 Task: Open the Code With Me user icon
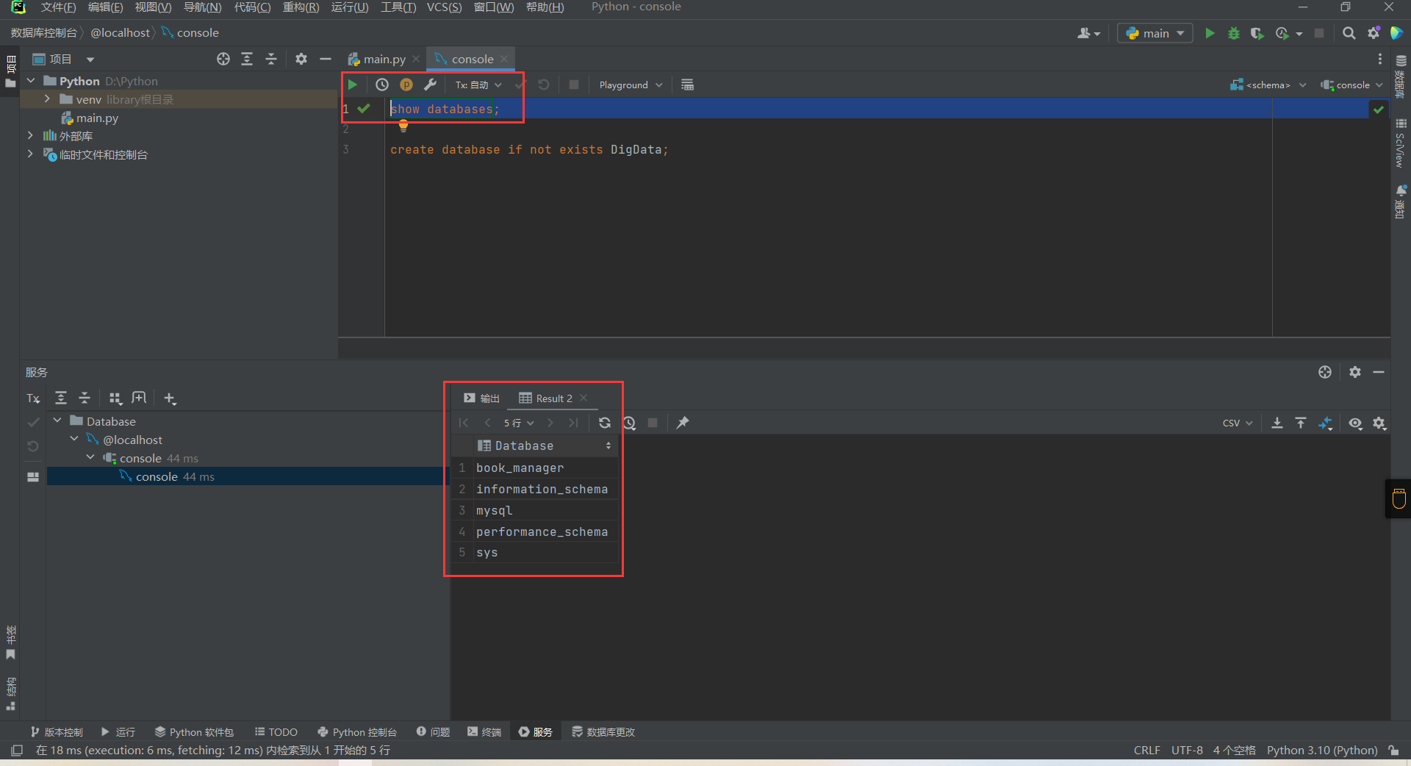click(1088, 33)
